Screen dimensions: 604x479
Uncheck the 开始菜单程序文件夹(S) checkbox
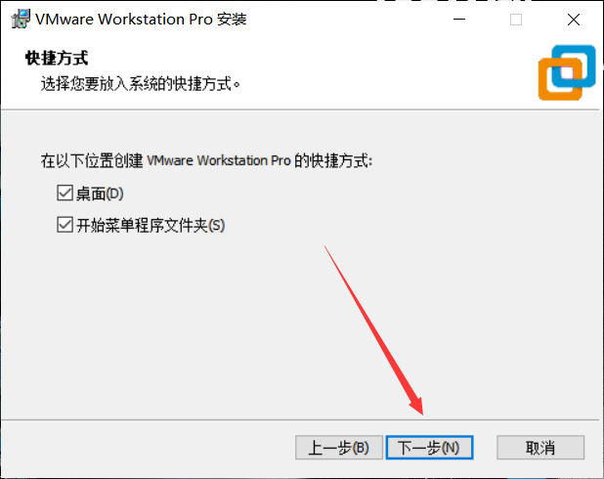pos(65,225)
